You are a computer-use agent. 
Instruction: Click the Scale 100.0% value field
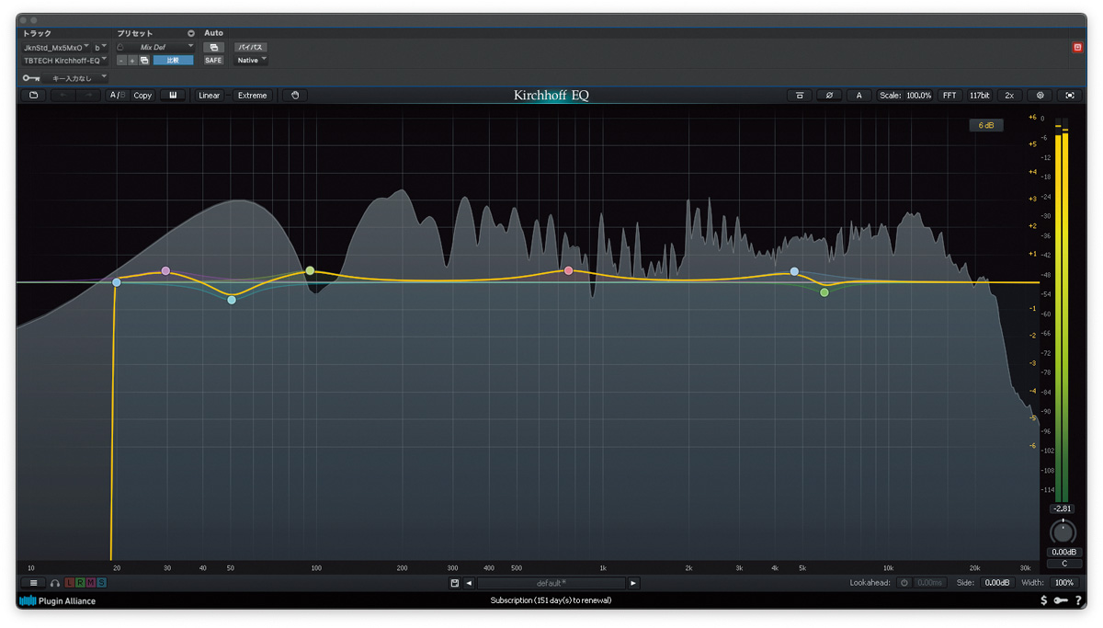pos(918,96)
